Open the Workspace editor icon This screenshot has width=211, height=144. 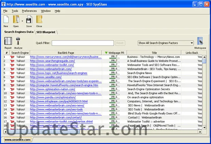coord(200,42)
